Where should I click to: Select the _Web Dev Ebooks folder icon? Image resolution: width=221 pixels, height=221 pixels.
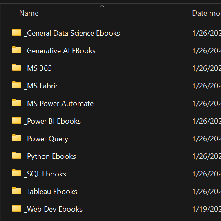tap(17, 208)
